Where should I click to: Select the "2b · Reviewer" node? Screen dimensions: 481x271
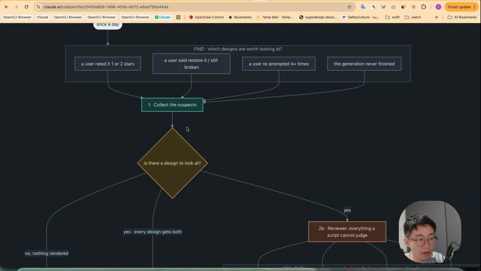[x=347, y=231]
